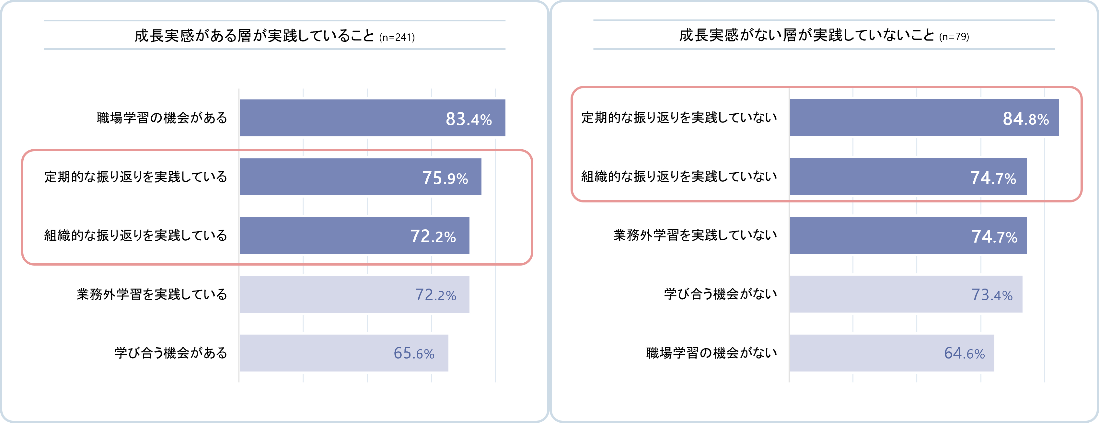The image size is (1099, 423).
Task: Click the 64.6% bar for 職場学習の機会がない
Action: (x=892, y=353)
